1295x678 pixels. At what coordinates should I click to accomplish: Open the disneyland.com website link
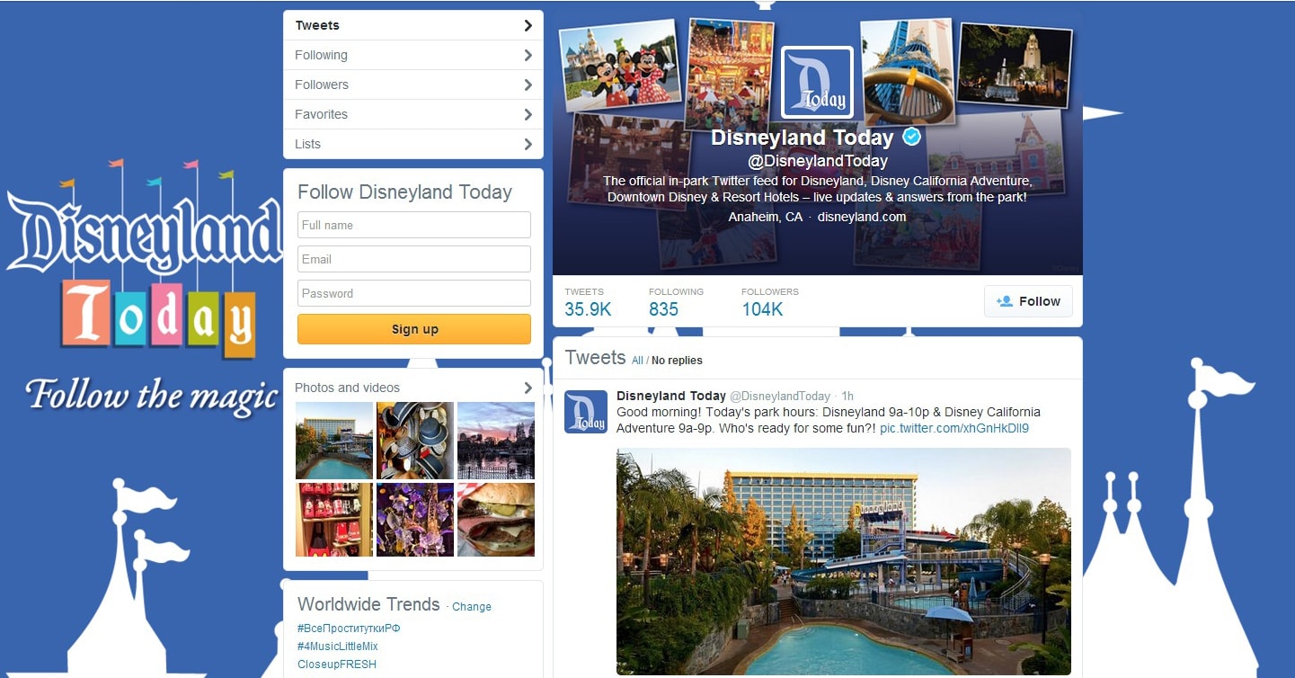(862, 217)
